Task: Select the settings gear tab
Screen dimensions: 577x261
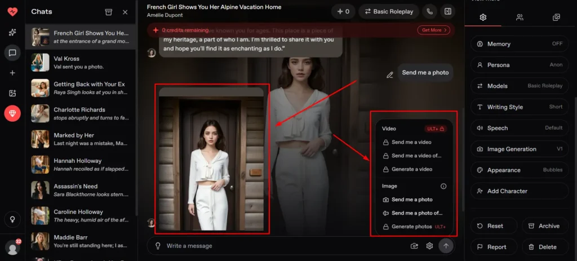Action: 483,17
